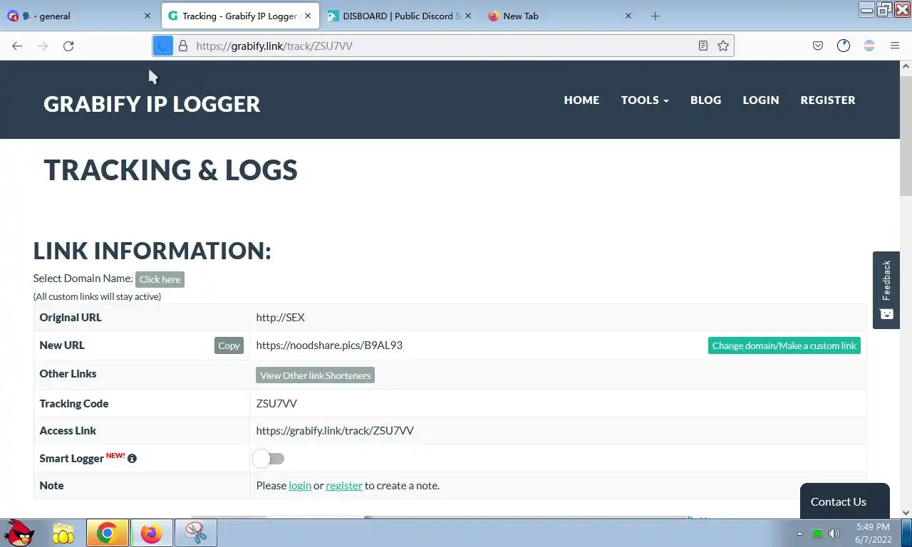
Task: Open the REGISTER nav item
Action: (x=828, y=100)
